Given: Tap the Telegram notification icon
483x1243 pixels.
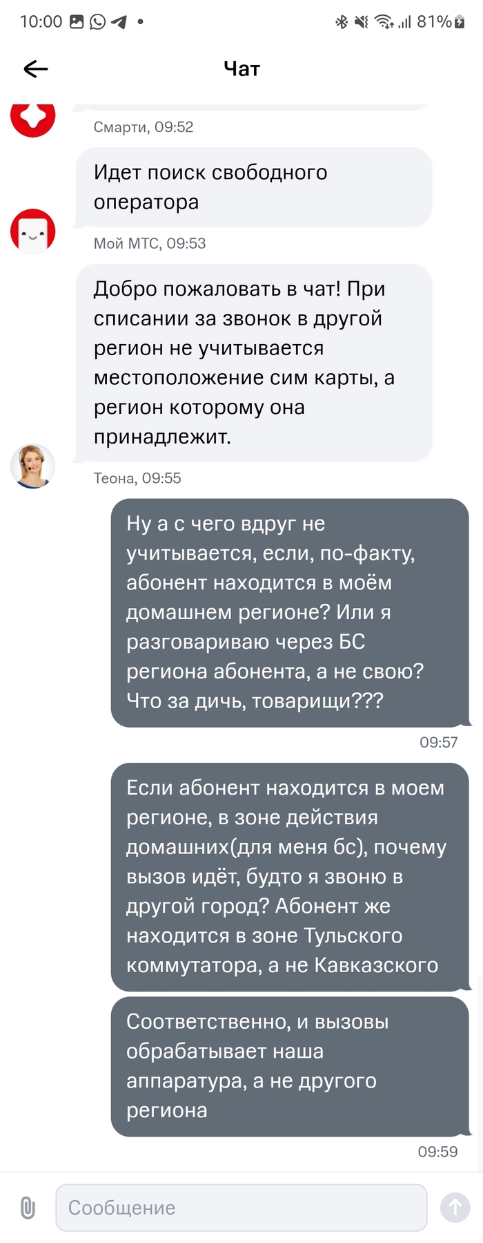Looking at the screenshot, I should (x=119, y=22).
